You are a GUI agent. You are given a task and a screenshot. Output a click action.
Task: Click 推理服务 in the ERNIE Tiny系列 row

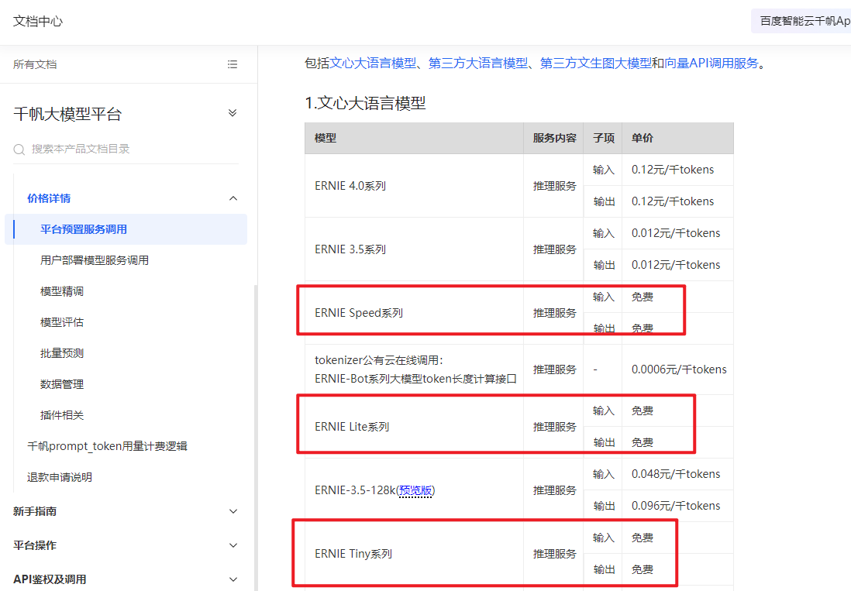coord(553,554)
